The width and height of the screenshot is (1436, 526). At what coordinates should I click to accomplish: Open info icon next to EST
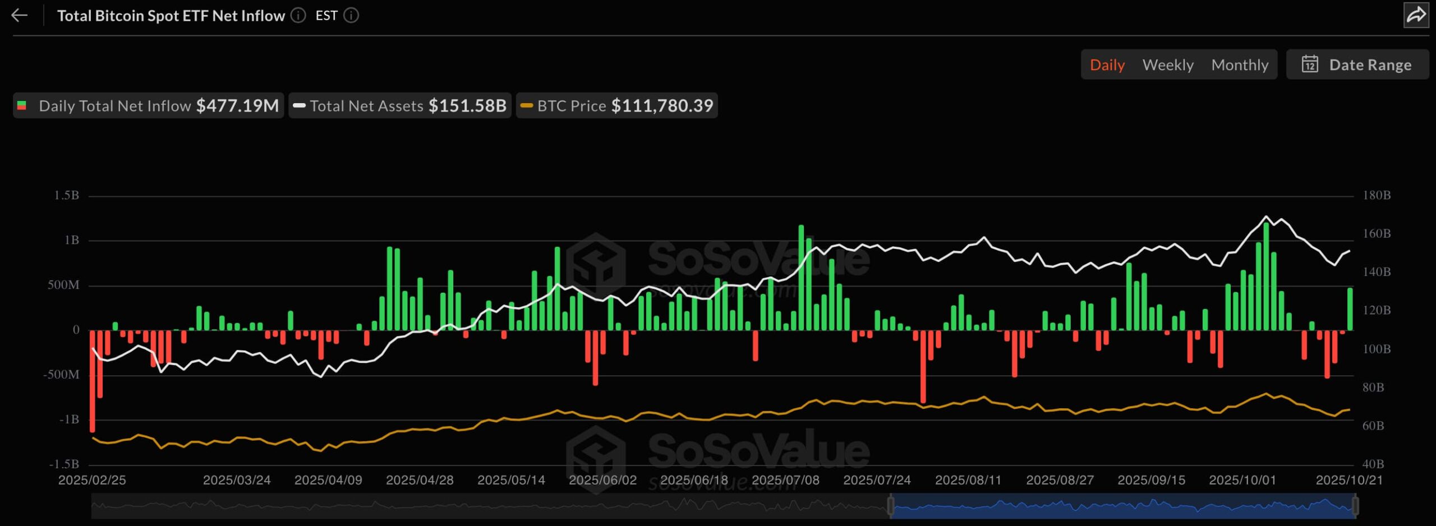click(351, 15)
